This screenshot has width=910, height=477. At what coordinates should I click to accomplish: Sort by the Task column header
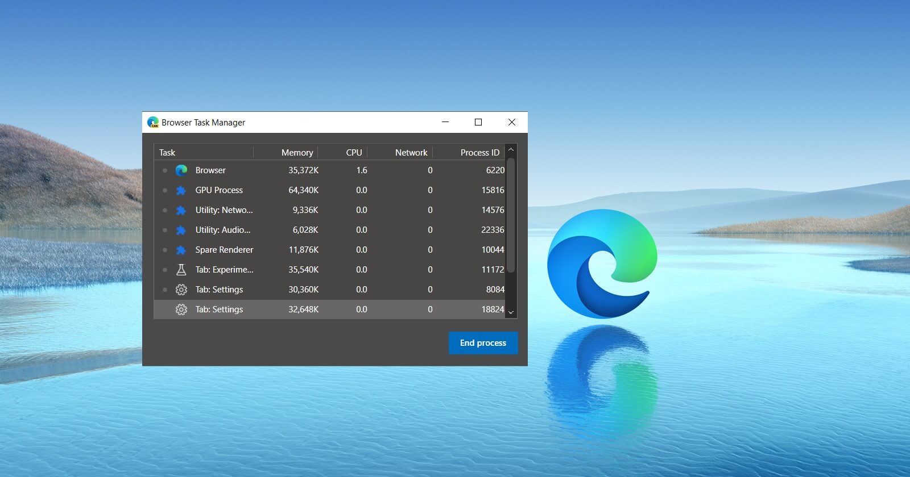point(167,152)
